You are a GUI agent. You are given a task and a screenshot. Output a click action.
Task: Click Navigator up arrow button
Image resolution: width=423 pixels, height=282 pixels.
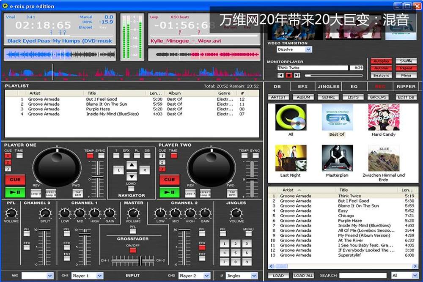(132, 165)
